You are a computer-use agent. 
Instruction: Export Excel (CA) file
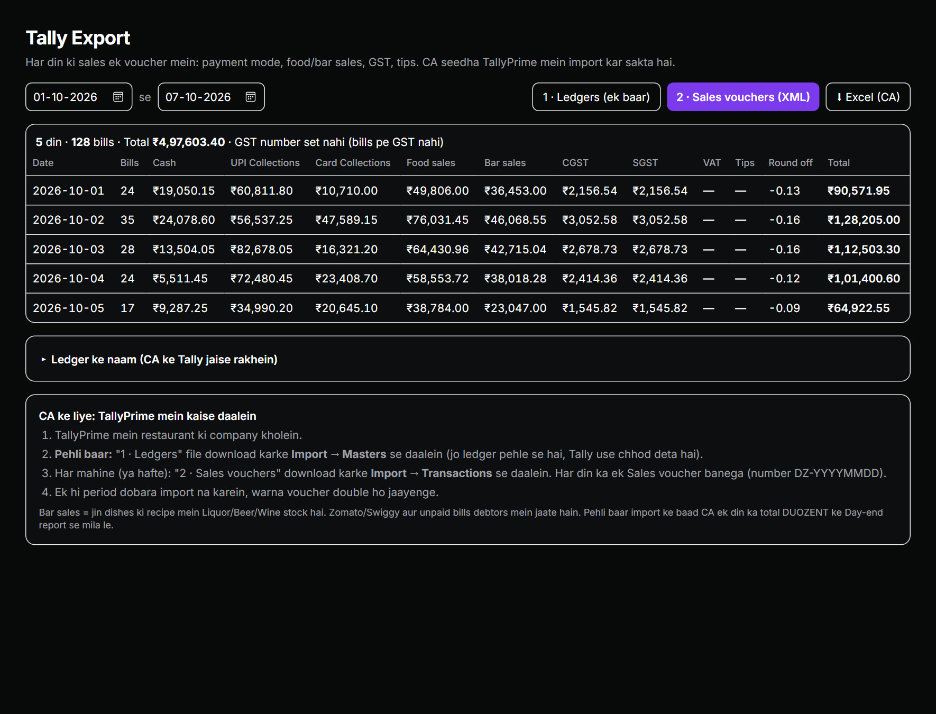coord(868,97)
